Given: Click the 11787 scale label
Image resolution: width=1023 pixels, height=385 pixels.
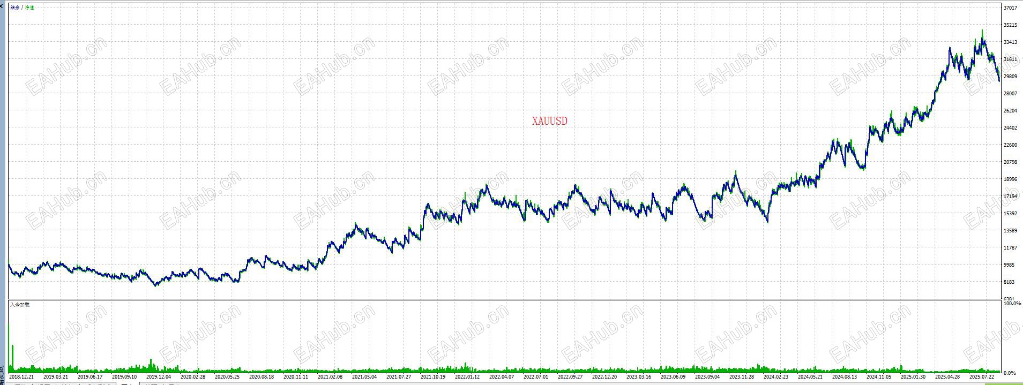Looking at the screenshot, I should coord(1010,248).
